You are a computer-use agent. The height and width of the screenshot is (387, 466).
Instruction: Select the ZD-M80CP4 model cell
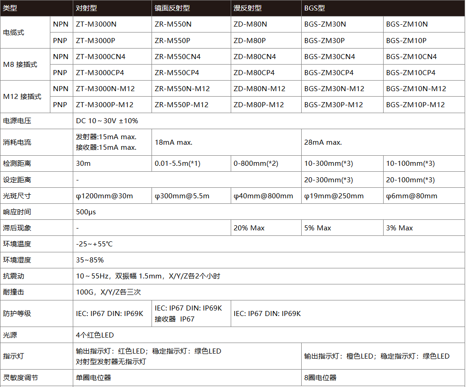click(x=254, y=73)
